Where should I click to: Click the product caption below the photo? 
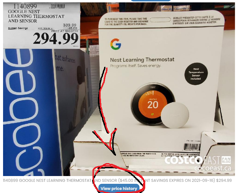coord(117,180)
